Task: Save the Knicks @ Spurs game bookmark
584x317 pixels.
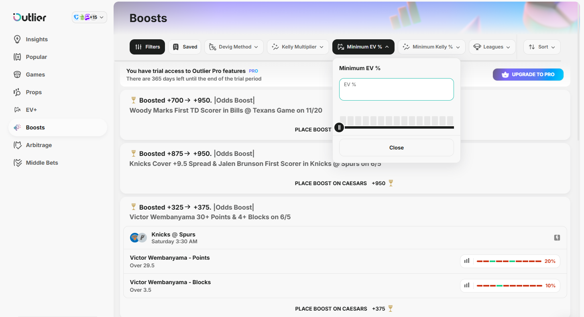Action: [x=557, y=238]
